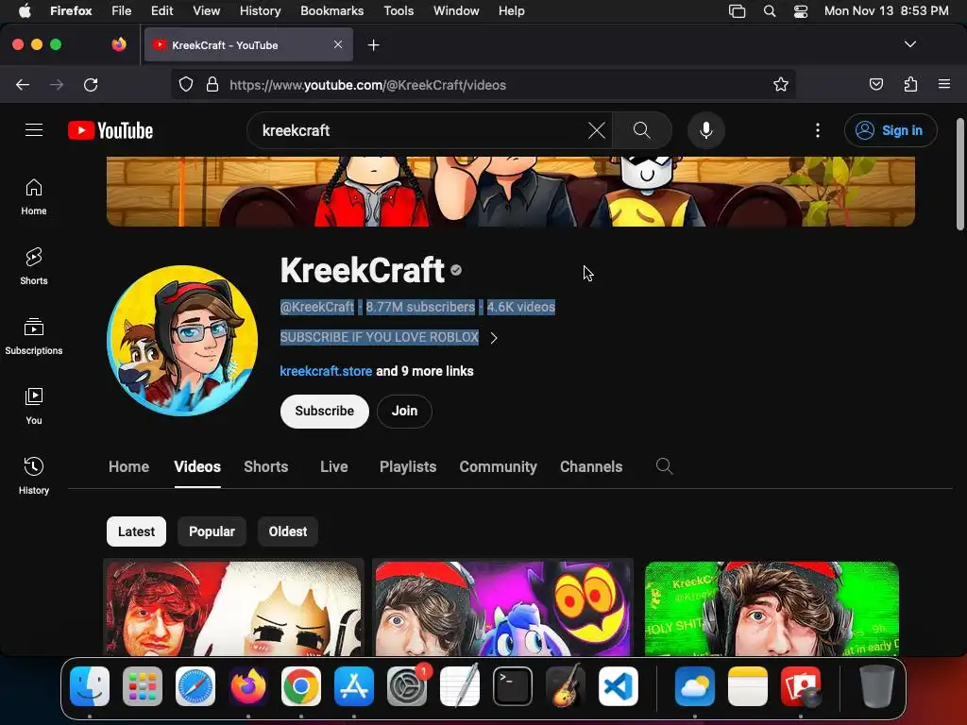The height and width of the screenshot is (725, 967).
Task: Switch to the Live tab
Action: (333, 466)
